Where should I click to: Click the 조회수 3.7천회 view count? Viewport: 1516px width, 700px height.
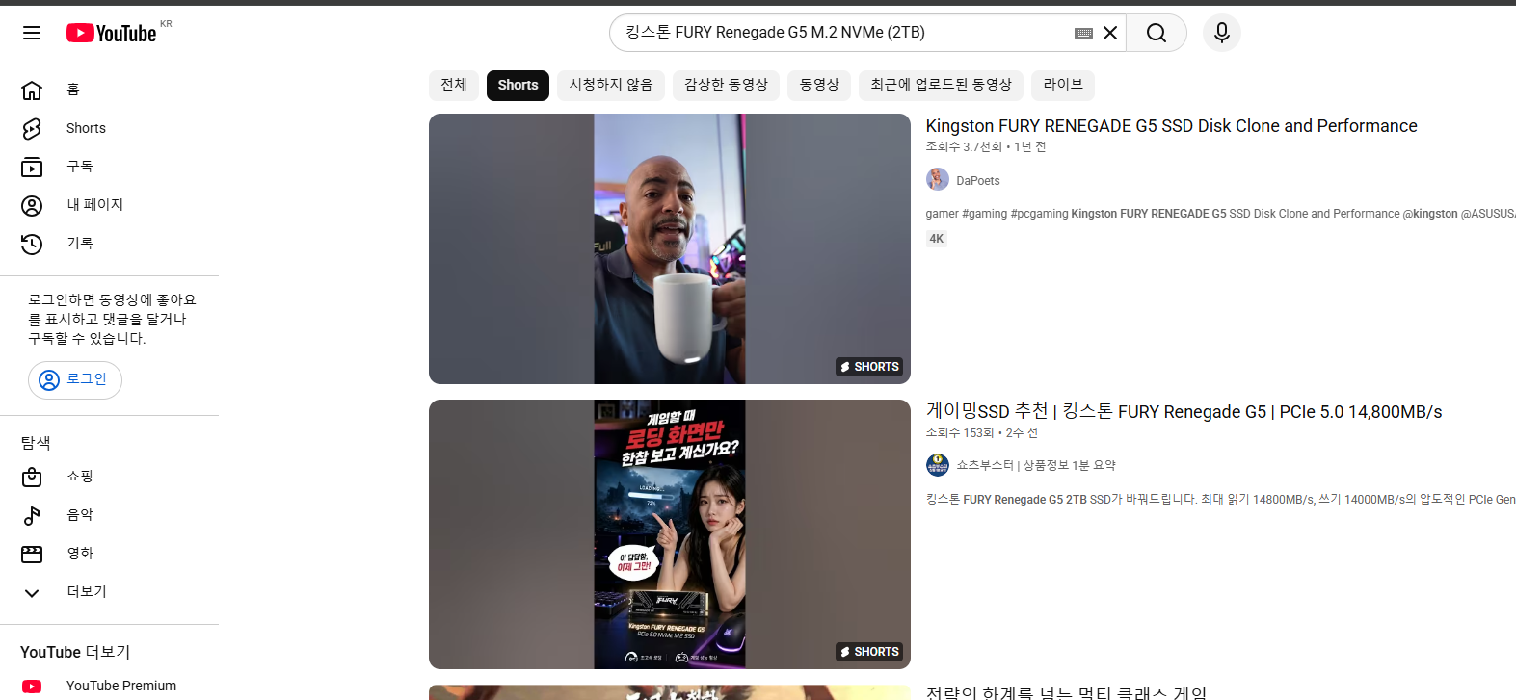(x=964, y=147)
